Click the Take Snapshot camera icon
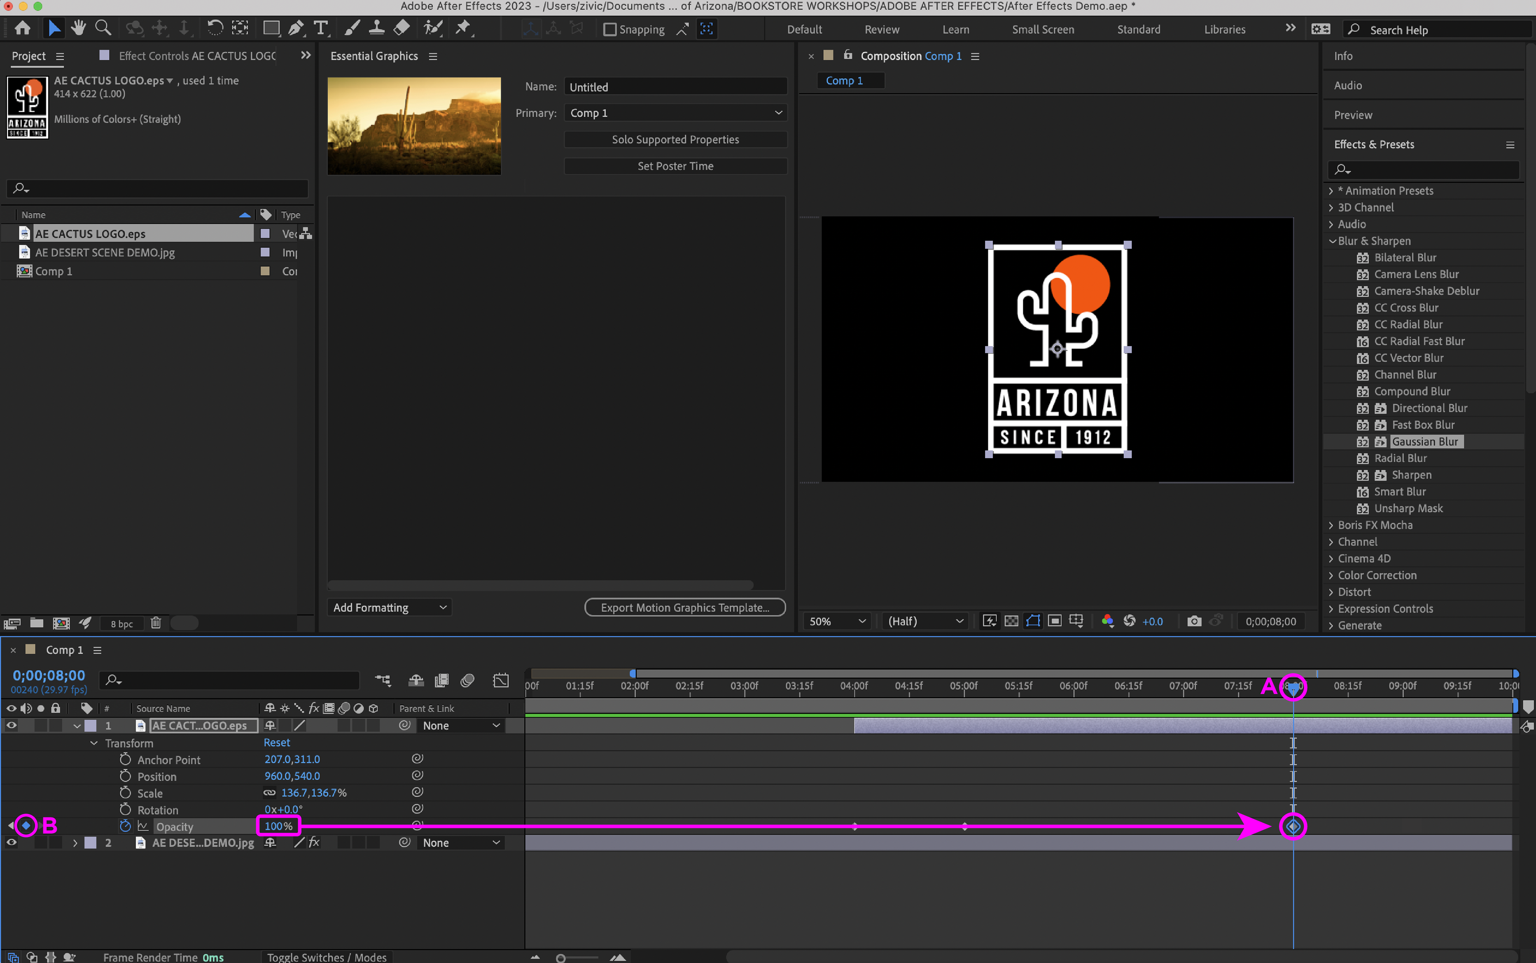 pyautogui.click(x=1194, y=621)
